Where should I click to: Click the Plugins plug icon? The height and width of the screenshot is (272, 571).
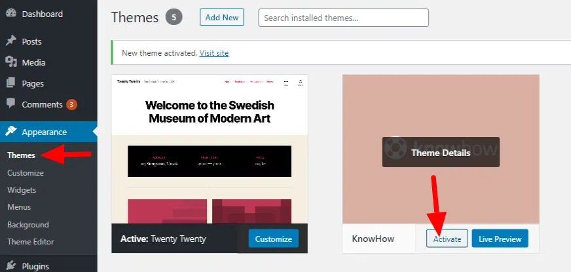[x=11, y=266]
